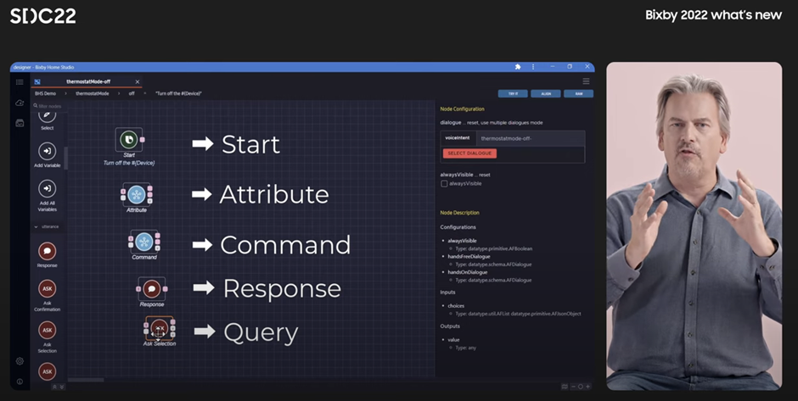Image resolution: width=798 pixels, height=401 pixels.
Task: Select the Response node on canvas
Action: click(152, 289)
